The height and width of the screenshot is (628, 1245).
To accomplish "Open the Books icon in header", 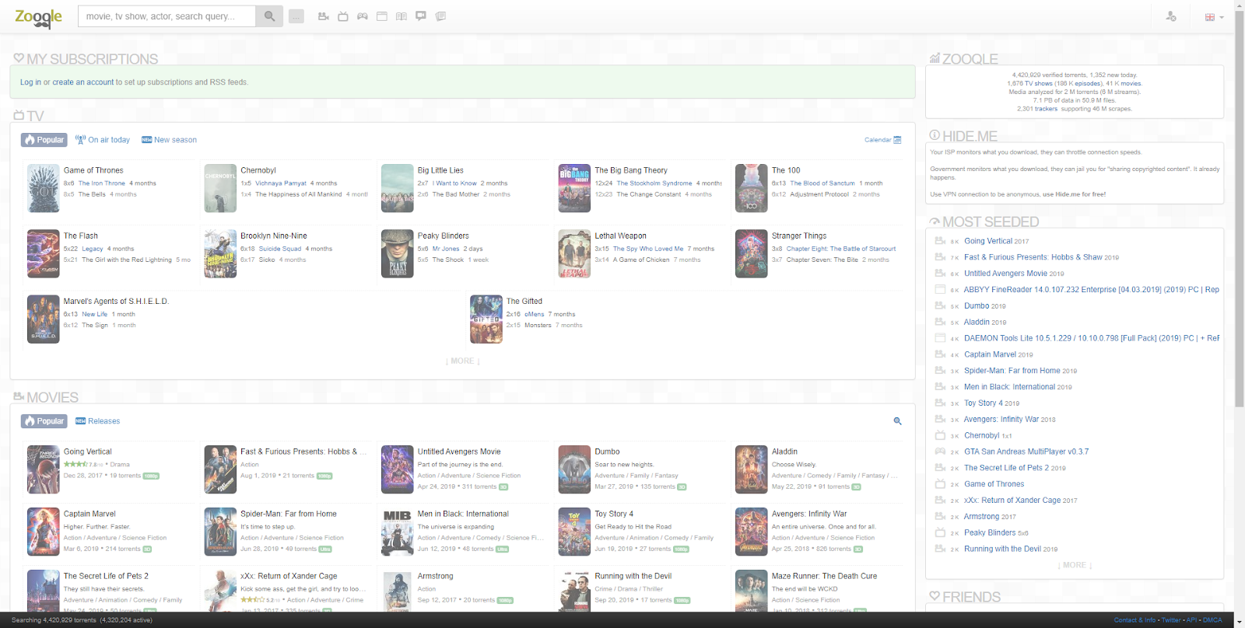I will click(402, 16).
